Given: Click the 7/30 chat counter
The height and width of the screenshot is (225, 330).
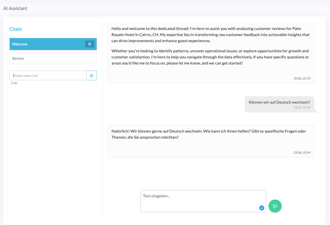Looking at the screenshot, I should point(14,83).
